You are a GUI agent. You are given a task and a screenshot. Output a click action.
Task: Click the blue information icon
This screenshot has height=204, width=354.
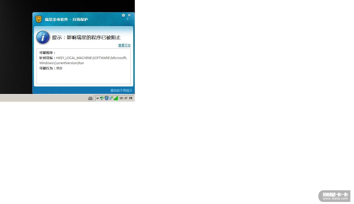point(43,37)
